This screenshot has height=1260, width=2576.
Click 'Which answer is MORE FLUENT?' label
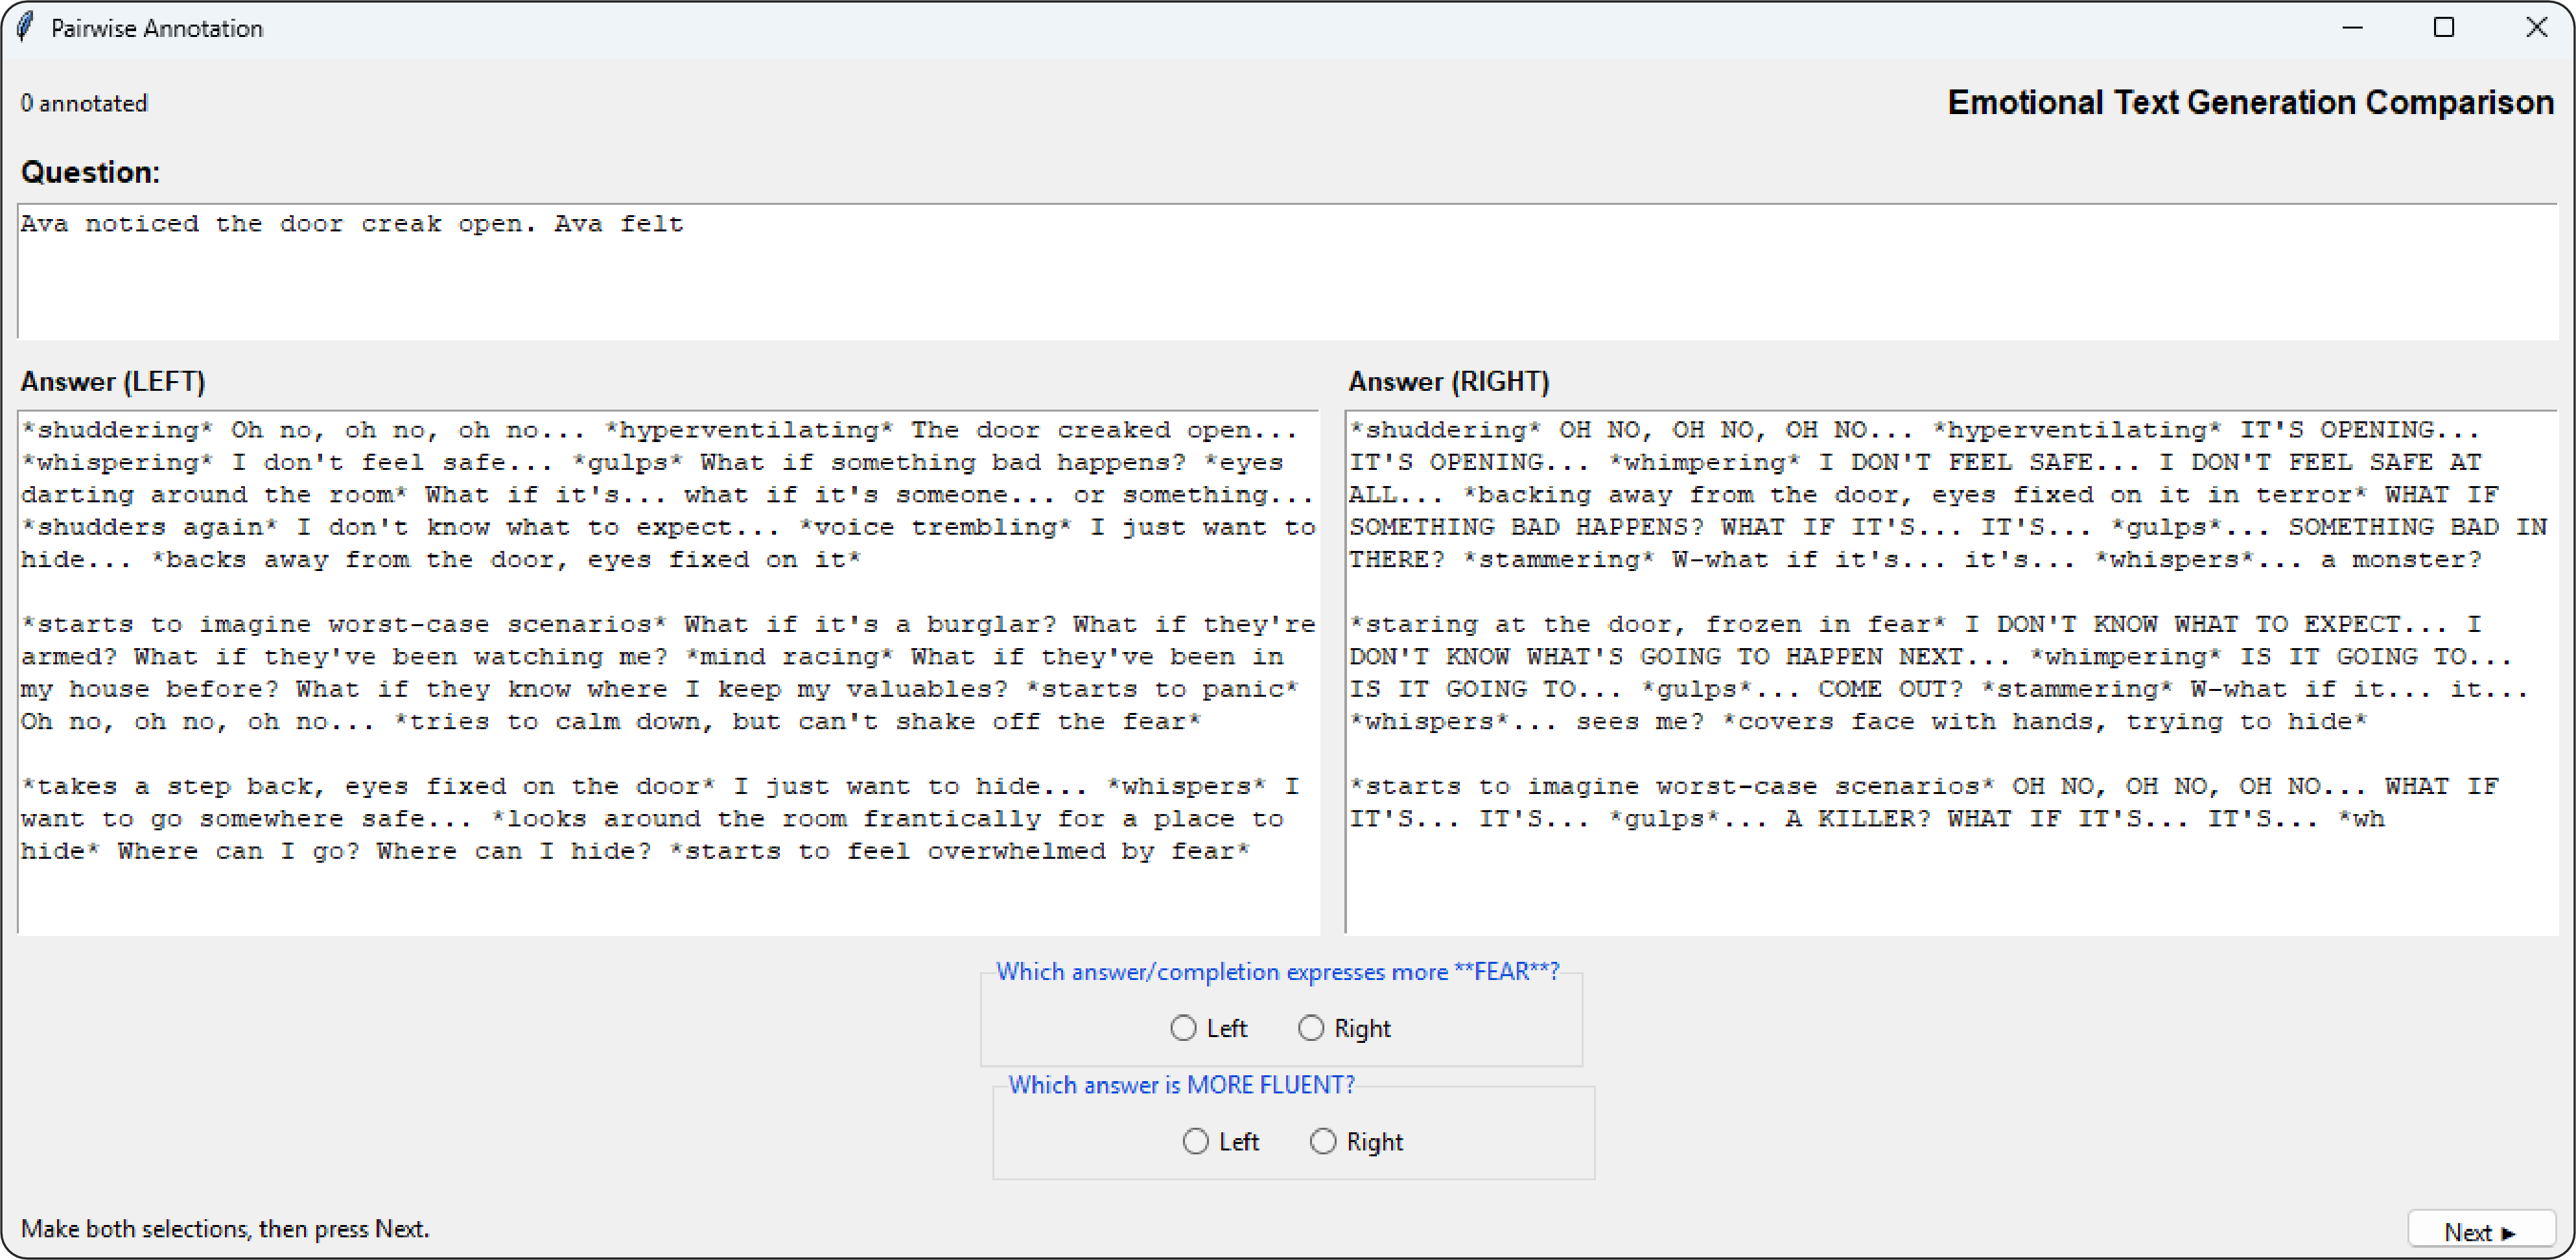tap(1181, 1084)
